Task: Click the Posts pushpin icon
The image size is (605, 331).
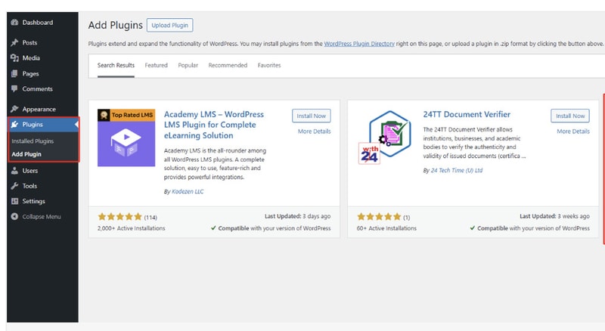Action: click(x=14, y=42)
